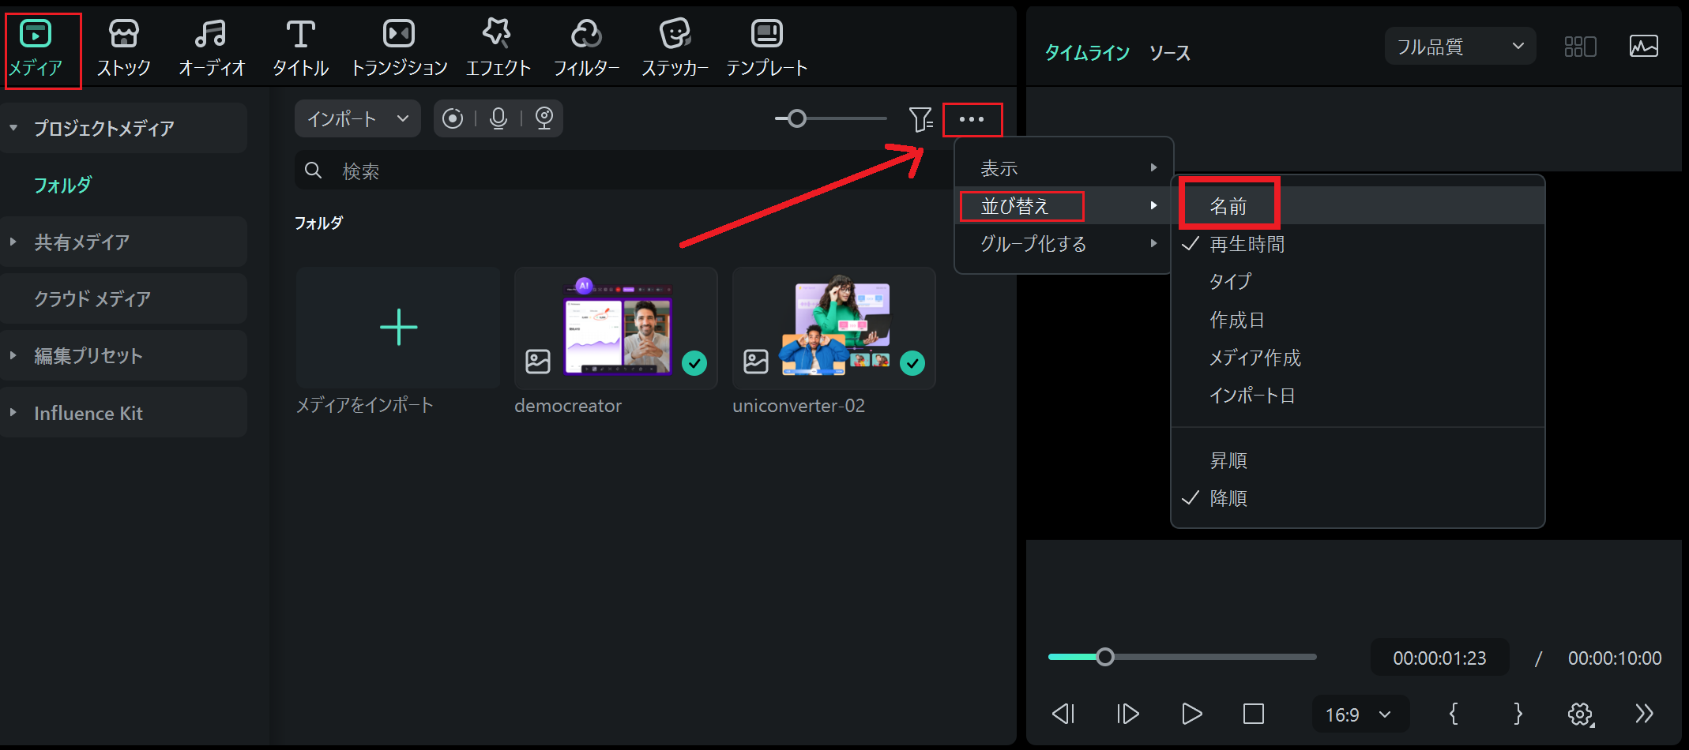Viewport: 1689px width, 750px height.
Task: Click the microphone voiceover record icon
Action: [x=498, y=118]
